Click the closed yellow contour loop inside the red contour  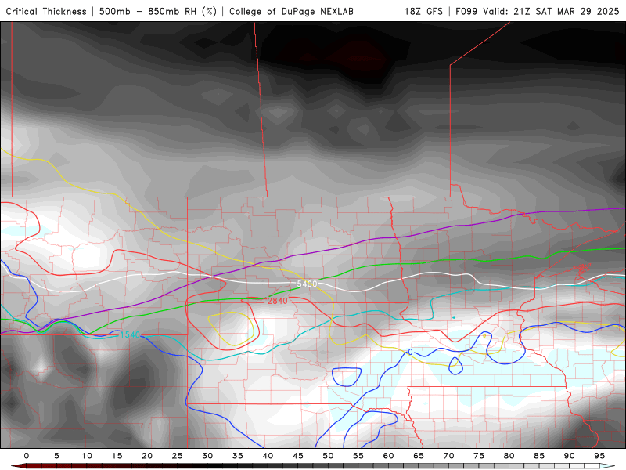point(231,329)
